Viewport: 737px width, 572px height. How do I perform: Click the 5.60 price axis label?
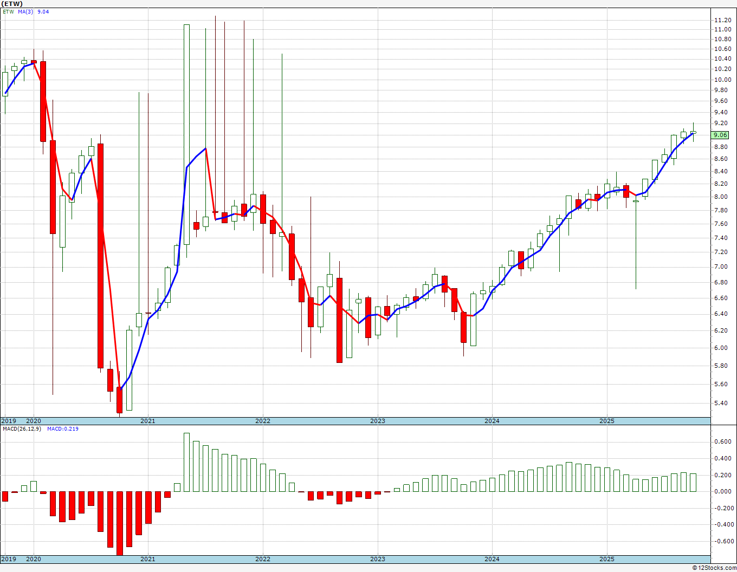(722, 384)
